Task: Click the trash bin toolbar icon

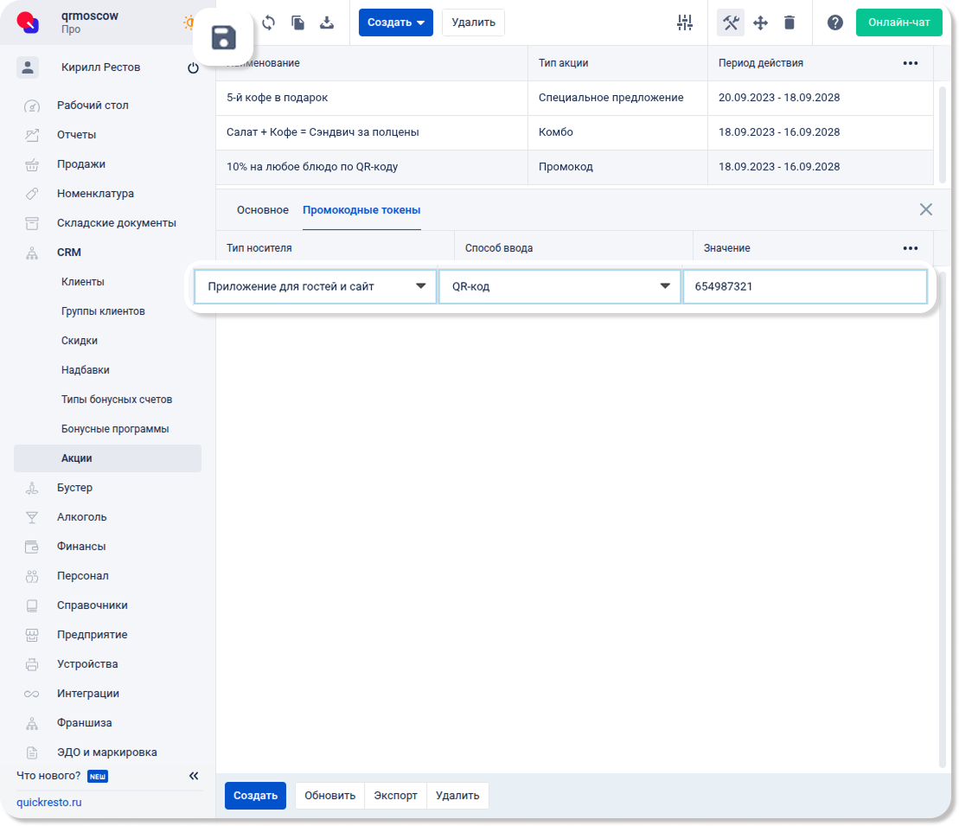Action: tap(790, 22)
